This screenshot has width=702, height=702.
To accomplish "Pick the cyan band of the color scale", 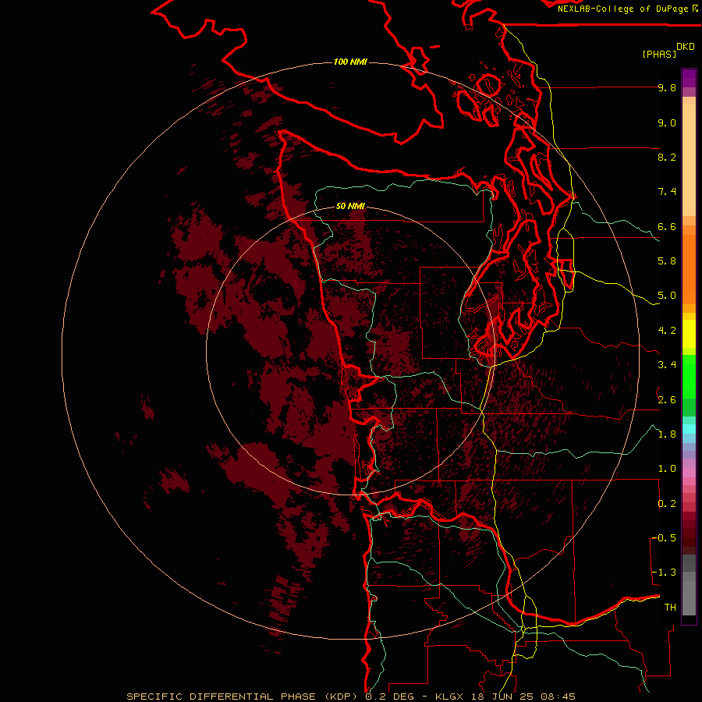I will (689, 428).
